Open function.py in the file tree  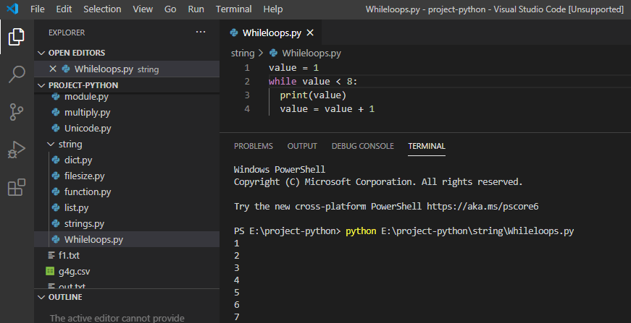pyautogui.click(x=88, y=191)
